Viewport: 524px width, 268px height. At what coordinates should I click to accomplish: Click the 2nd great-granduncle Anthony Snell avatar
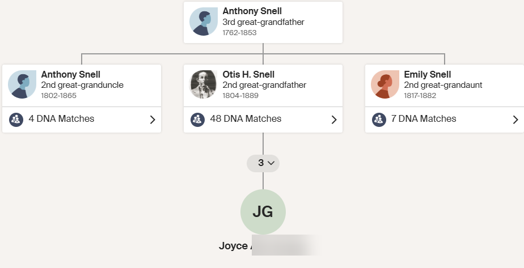[x=22, y=85]
